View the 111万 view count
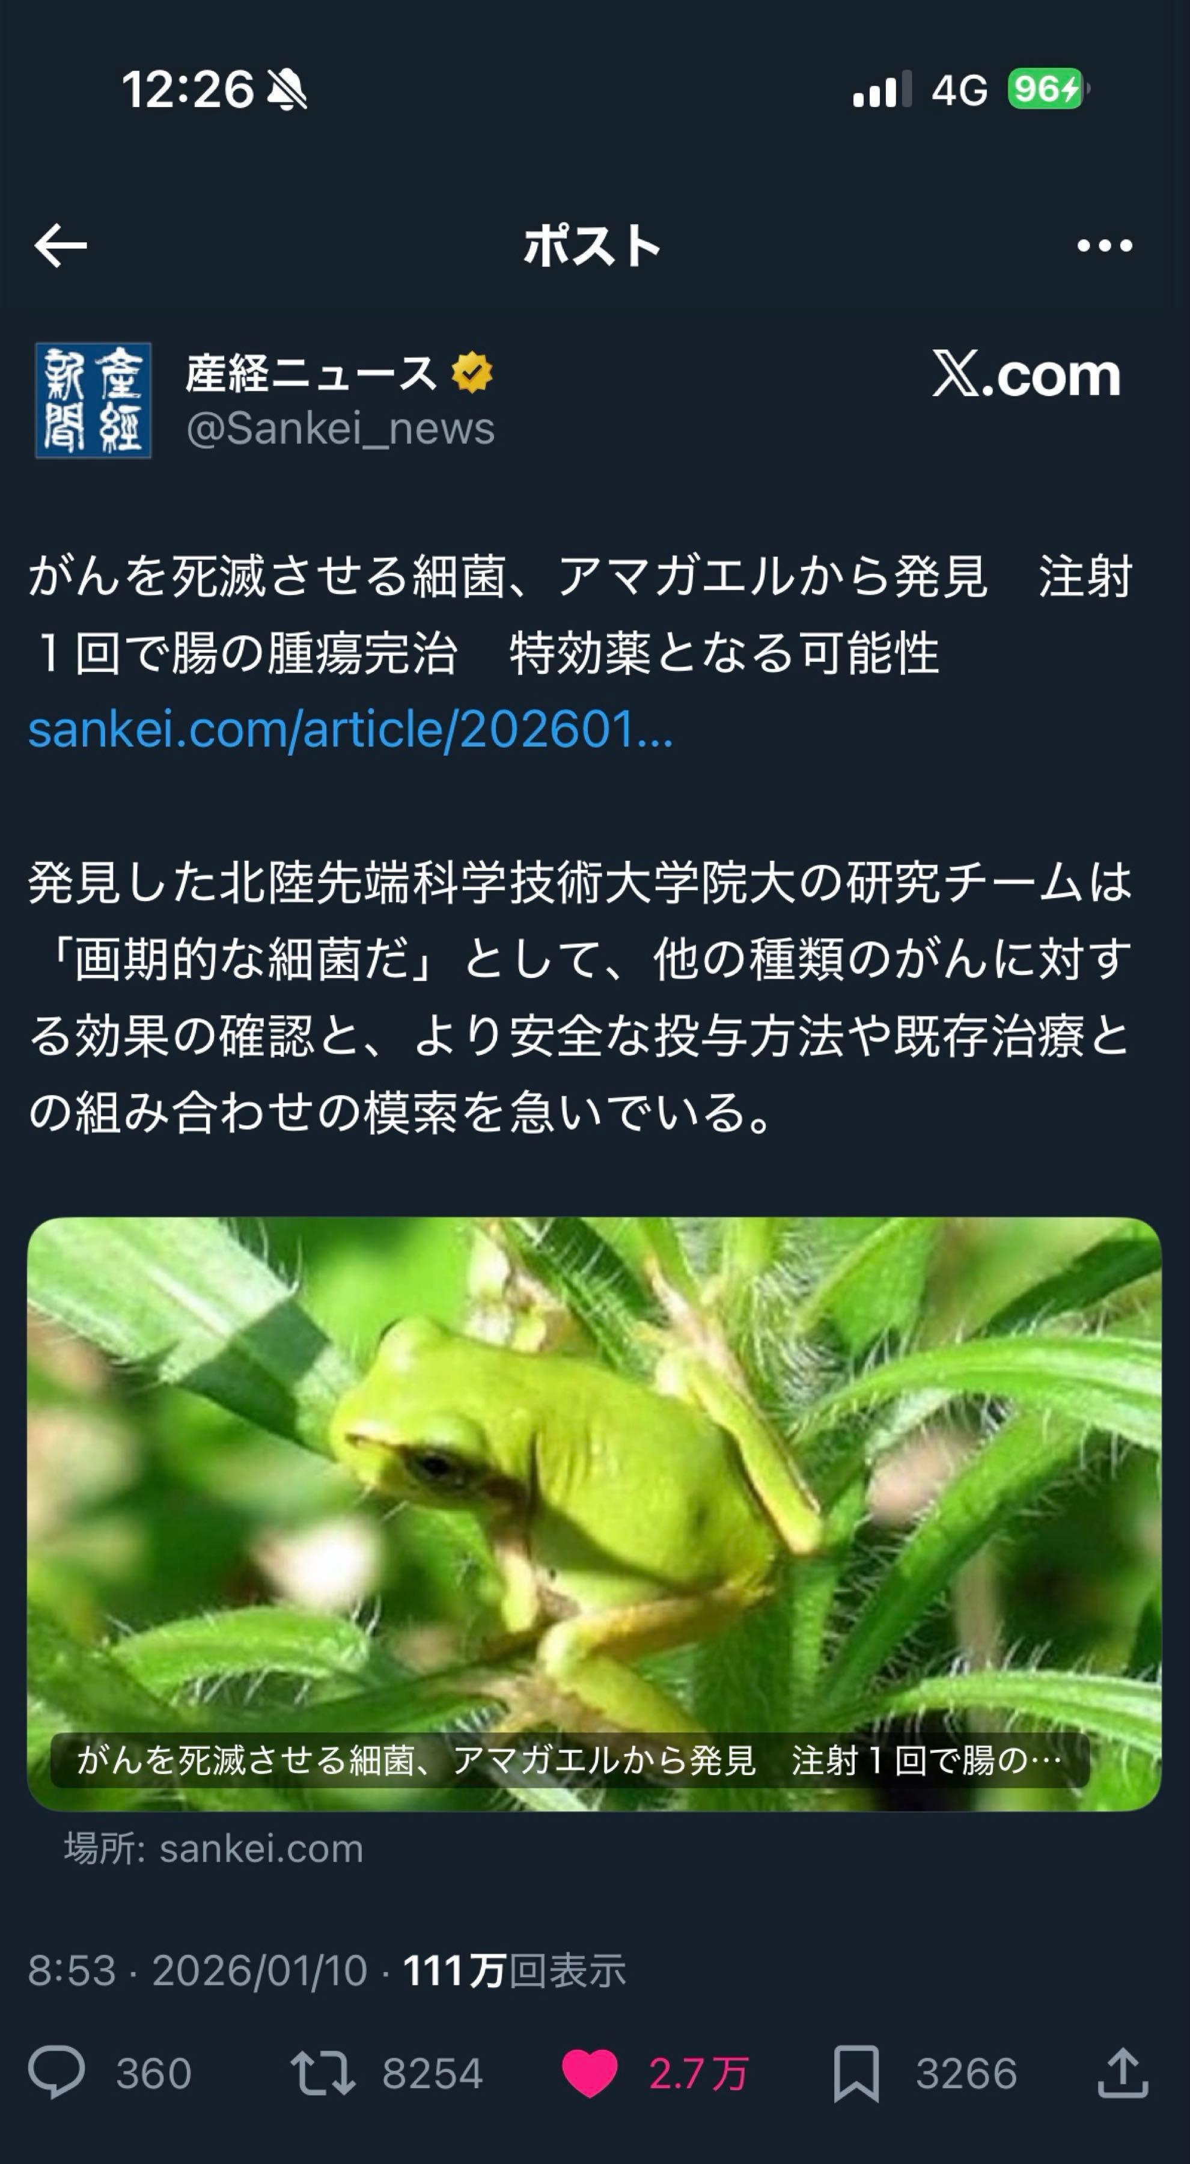 (x=515, y=1970)
